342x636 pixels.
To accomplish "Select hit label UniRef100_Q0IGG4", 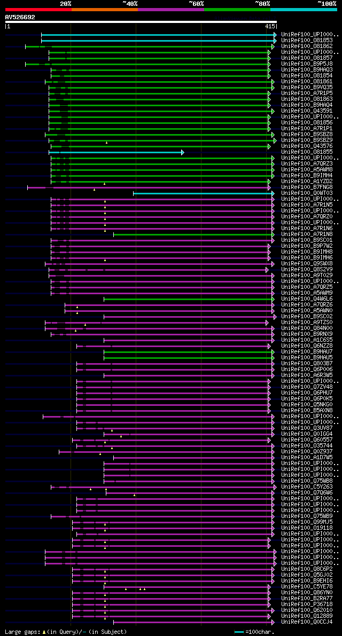I will coord(307,434).
